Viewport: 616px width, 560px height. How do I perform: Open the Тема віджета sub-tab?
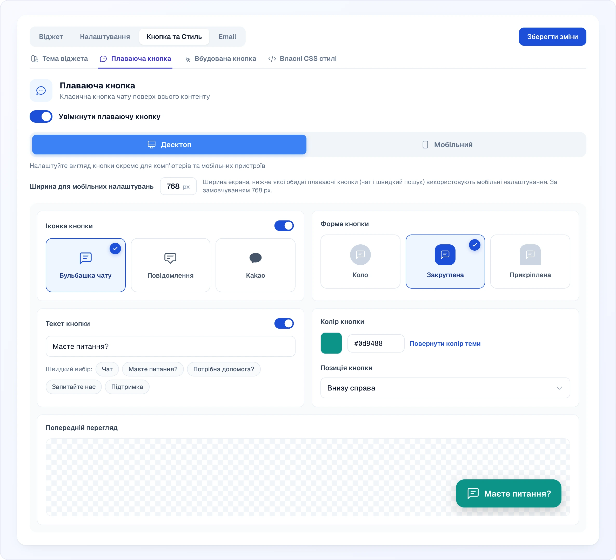[x=59, y=59]
